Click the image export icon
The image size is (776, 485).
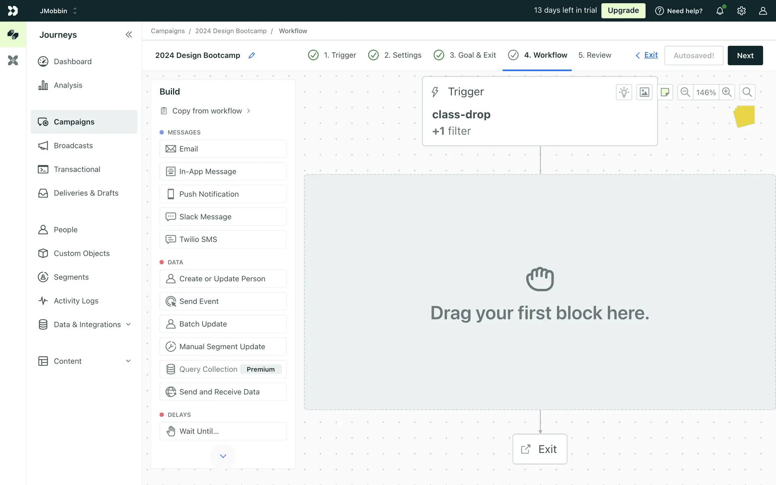click(x=644, y=92)
